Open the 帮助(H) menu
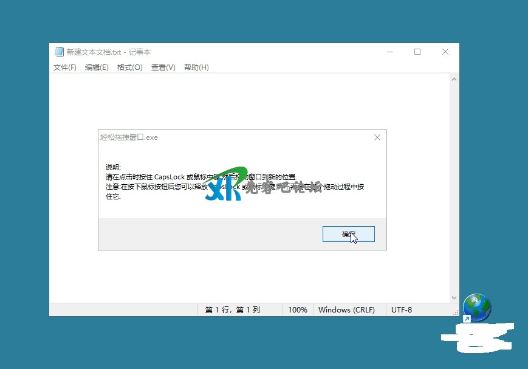 (196, 67)
